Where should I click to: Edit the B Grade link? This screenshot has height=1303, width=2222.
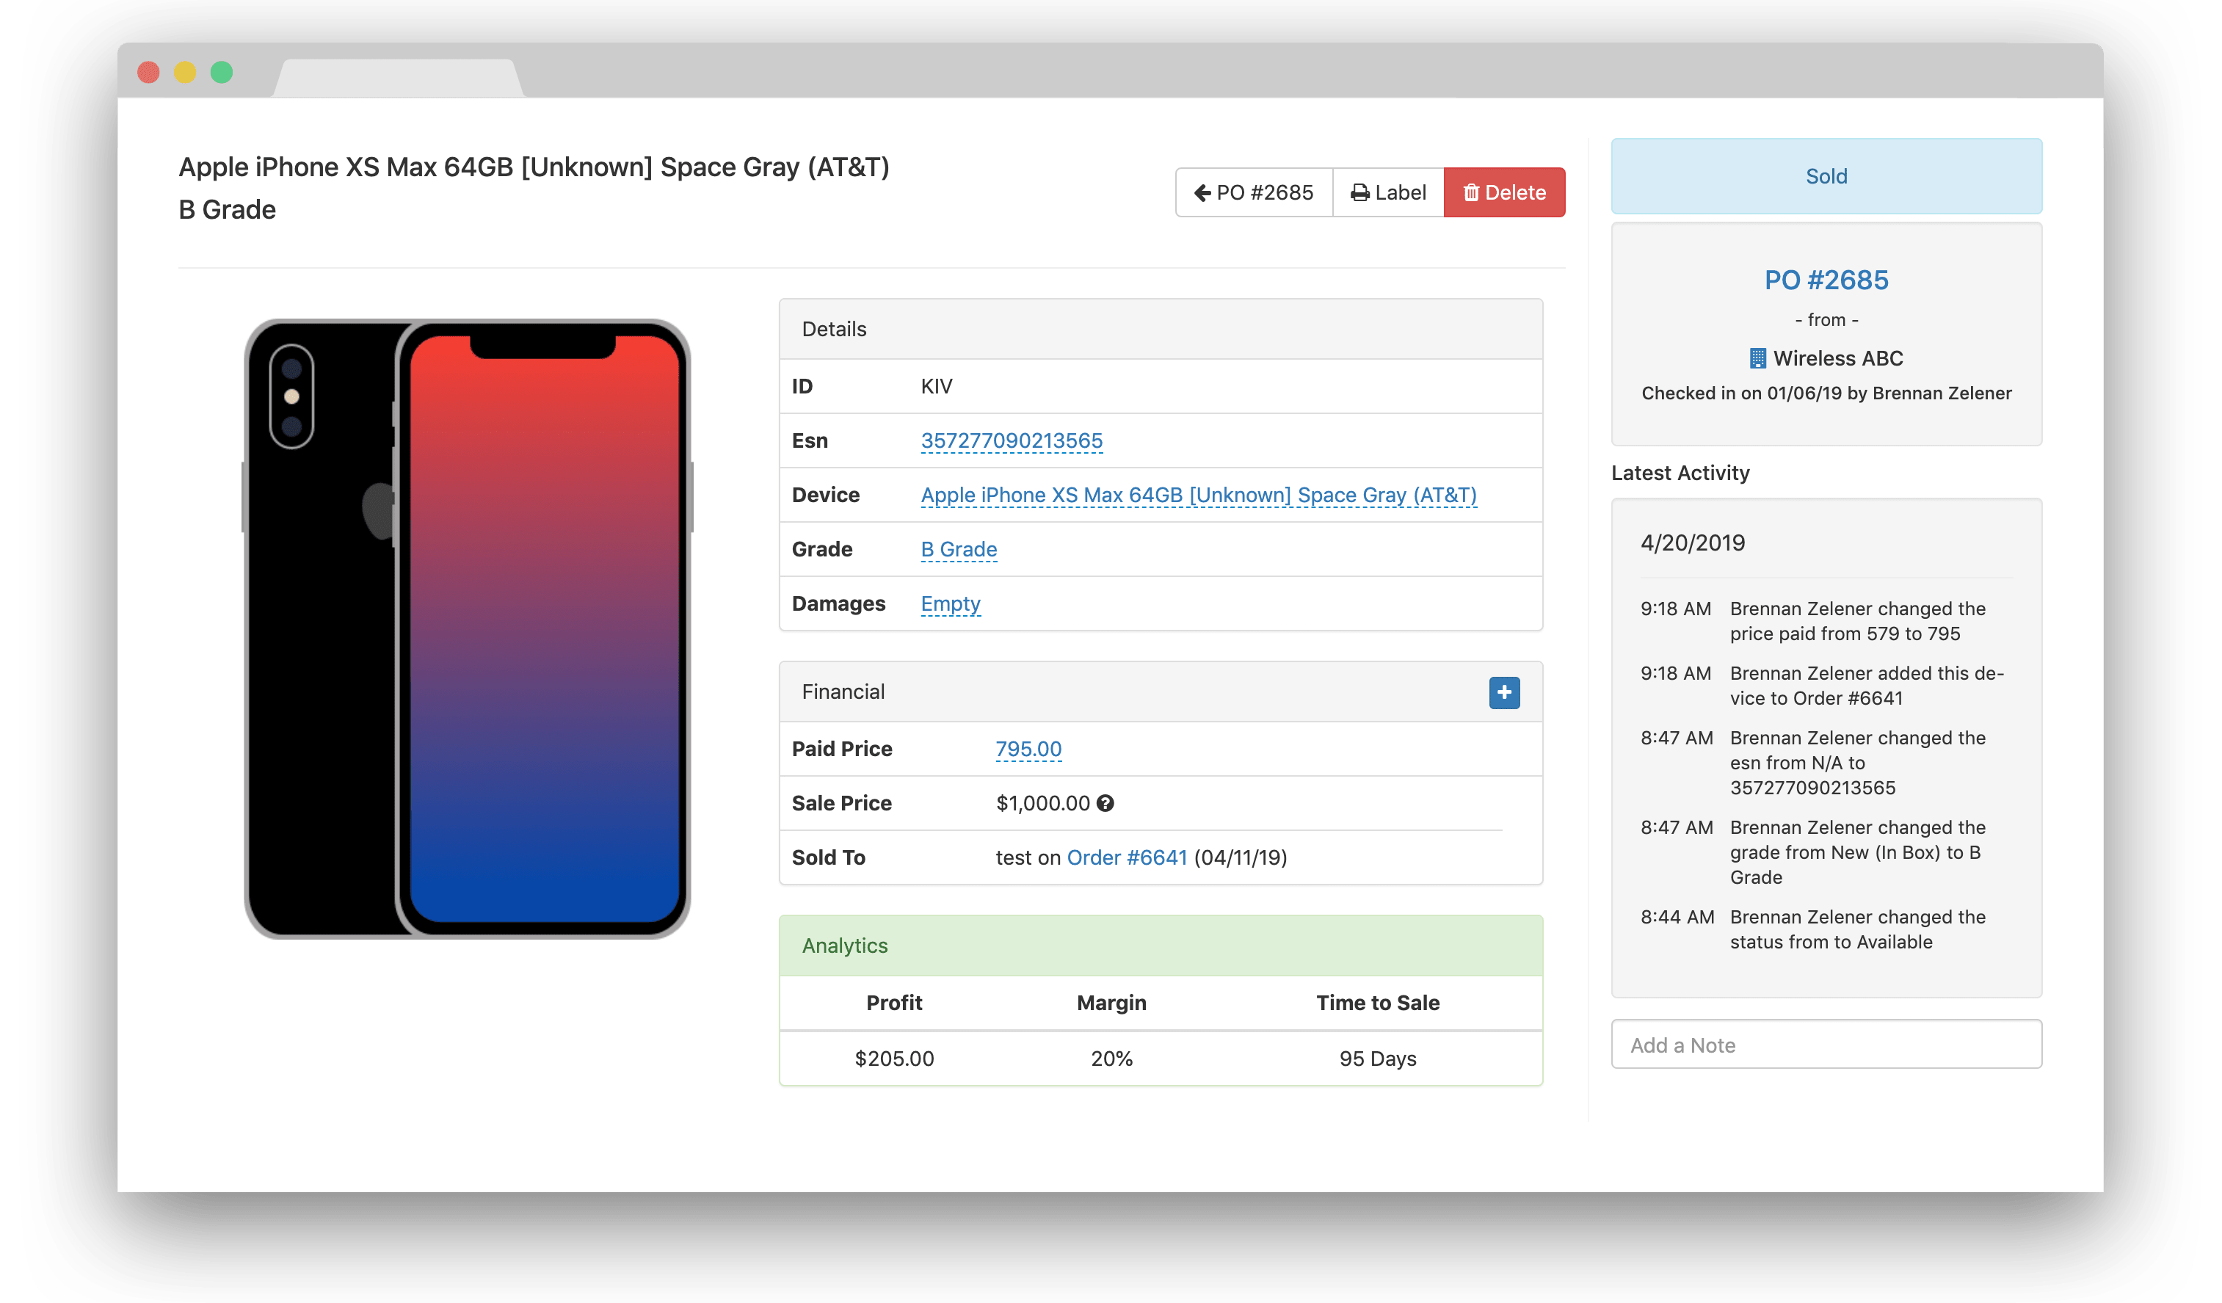[959, 549]
